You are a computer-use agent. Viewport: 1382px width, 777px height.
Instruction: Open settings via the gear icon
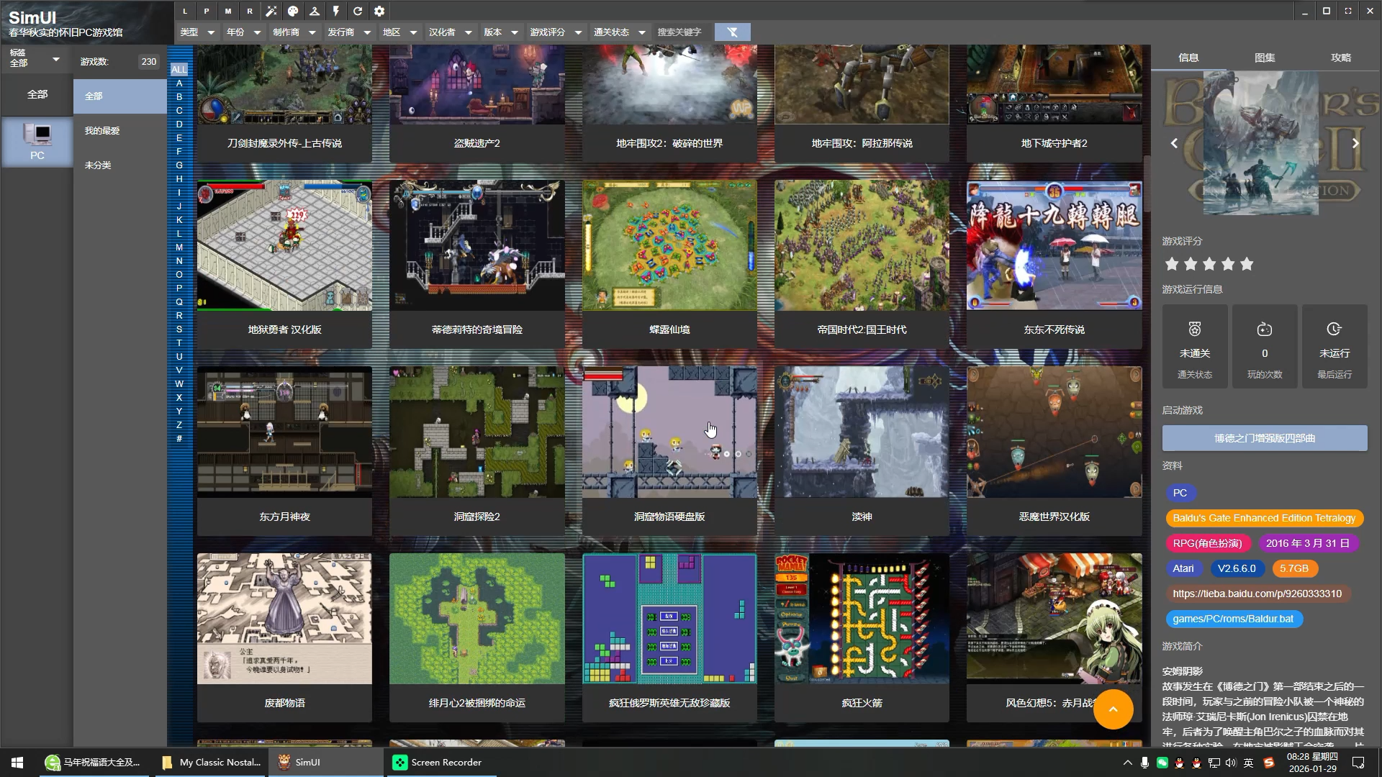click(x=379, y=11)
